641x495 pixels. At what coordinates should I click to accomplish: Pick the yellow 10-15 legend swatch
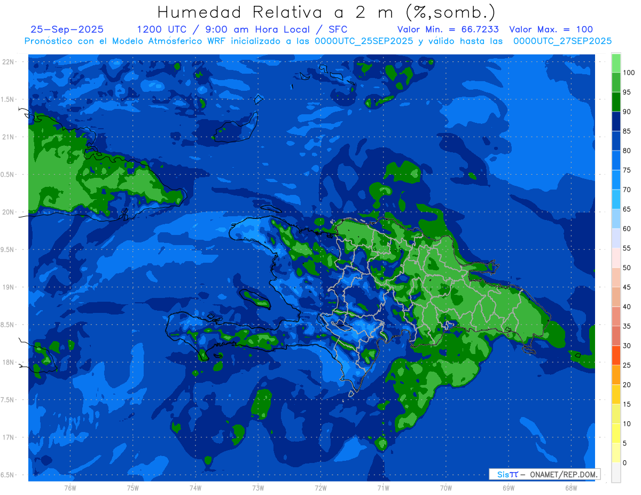[616, 414]
